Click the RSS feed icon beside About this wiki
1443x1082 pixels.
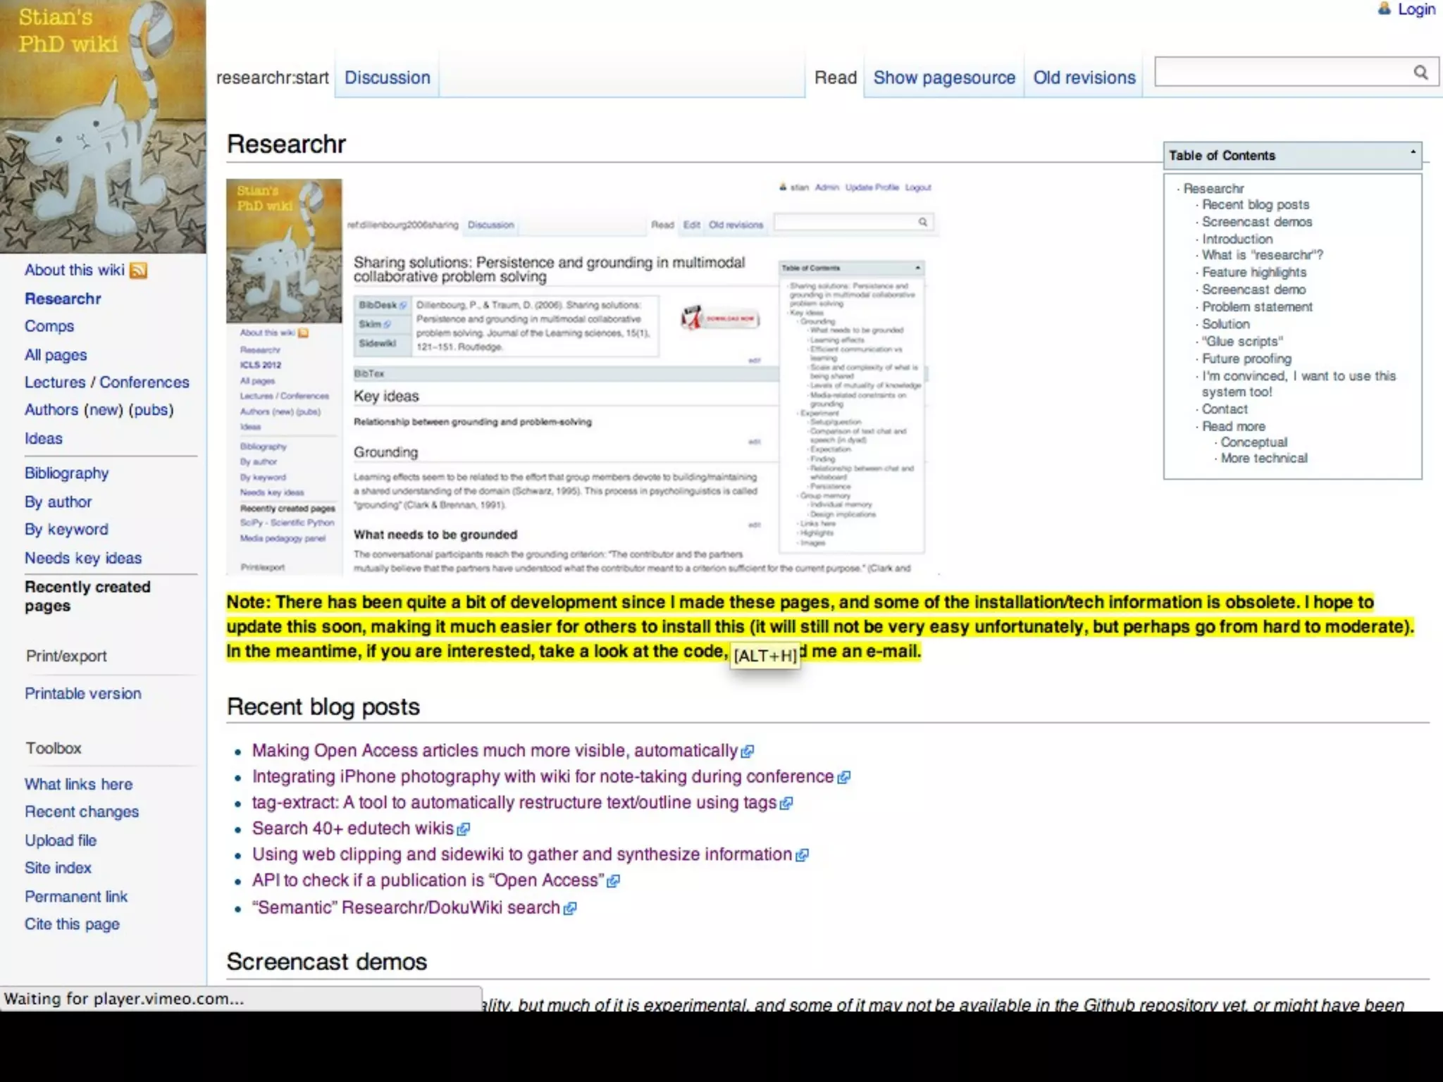tap(139, 270)
